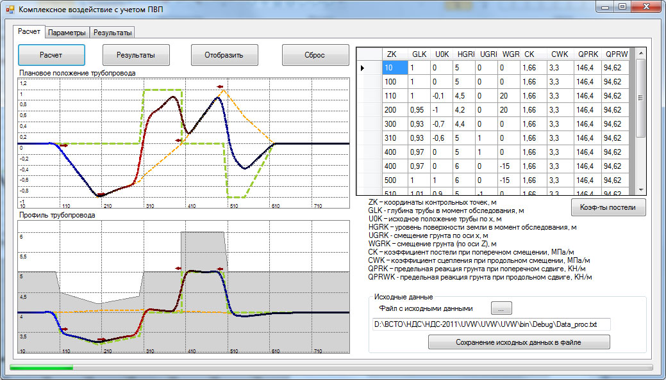
Task: Click the Плановое положение трубопровода chart
Action: 183,143
